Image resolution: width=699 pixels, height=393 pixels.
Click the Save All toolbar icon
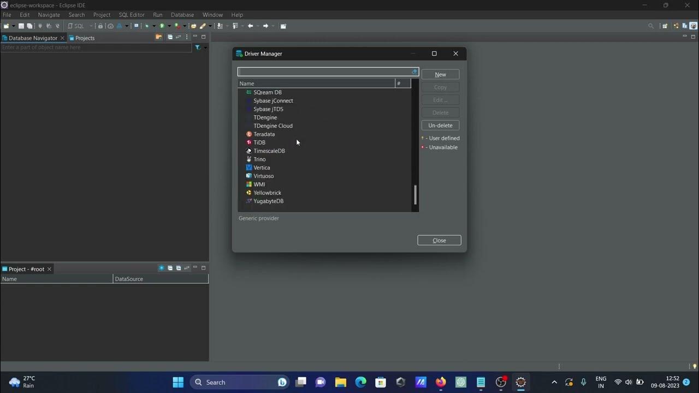29,26
